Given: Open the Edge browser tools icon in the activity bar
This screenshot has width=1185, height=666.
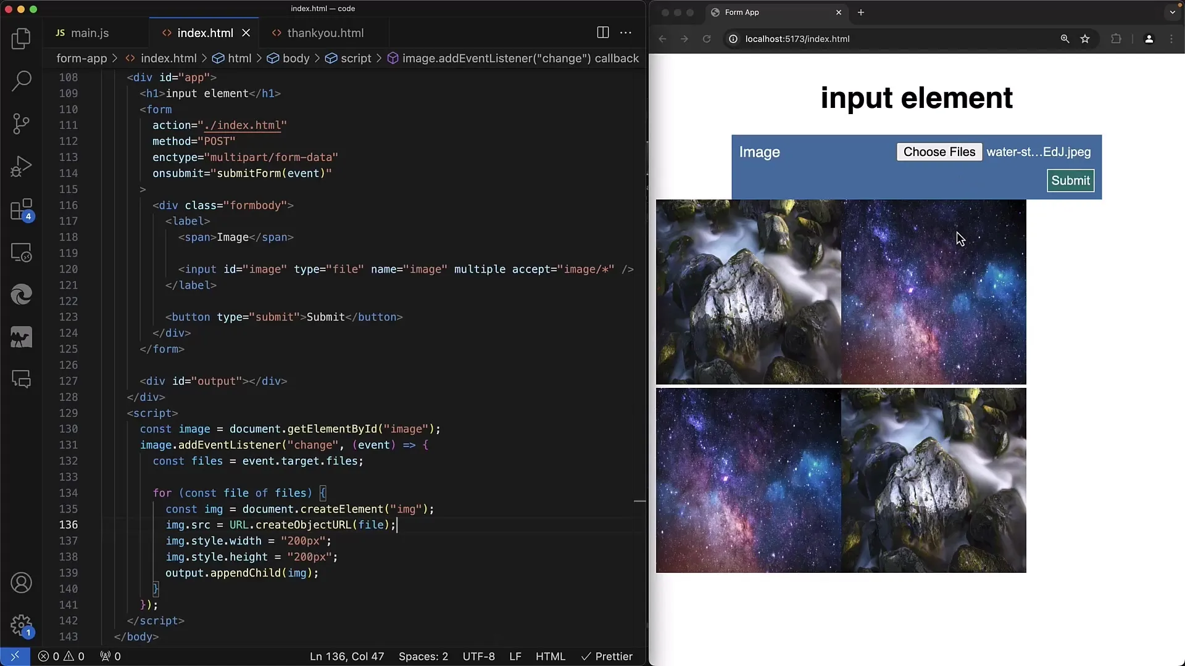Looking at the screenshot, I should [x=21, y=295].
